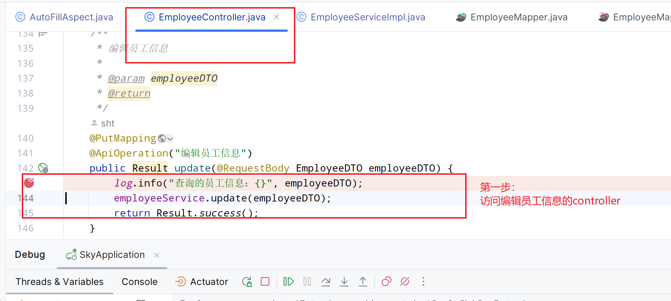671x301 pixels.
Task: Step over the current line
Action: pos(326,282)
